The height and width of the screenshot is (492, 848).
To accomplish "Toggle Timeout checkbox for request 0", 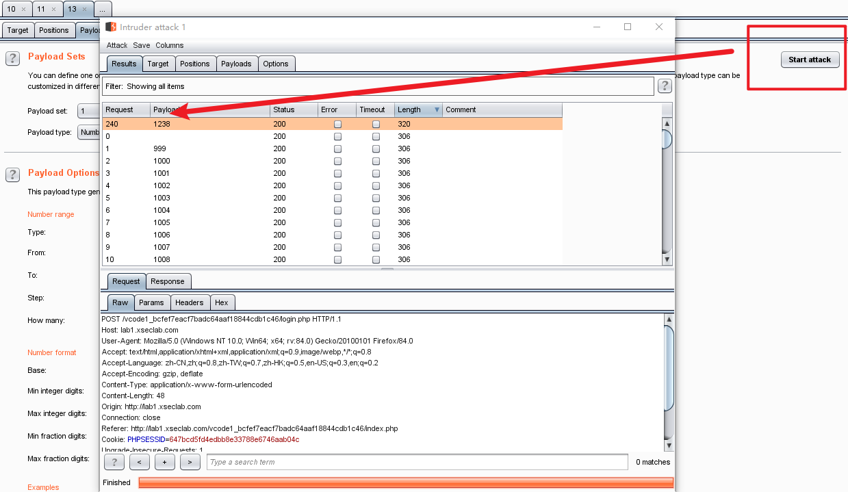I will (x=376, y=136).
